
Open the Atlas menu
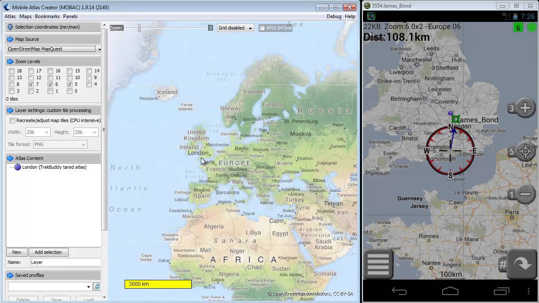pyautogui.click(x=10, y=16)
